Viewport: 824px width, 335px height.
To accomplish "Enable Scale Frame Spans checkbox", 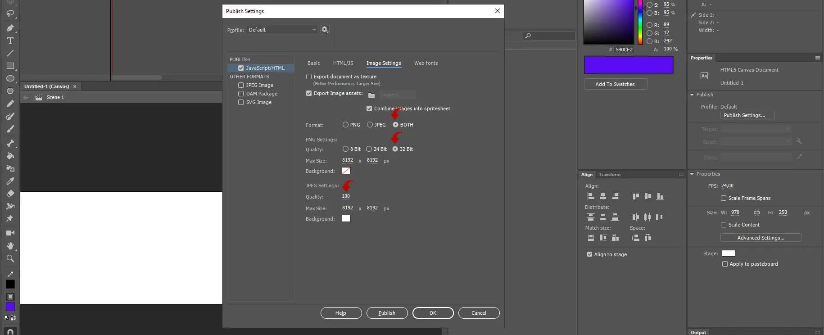I will pyautogui.click(x=724, y=198).
